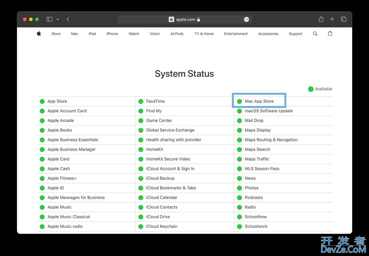Click Podcasts status text
The image size is (369, 256).
click(x=254, y=197)
